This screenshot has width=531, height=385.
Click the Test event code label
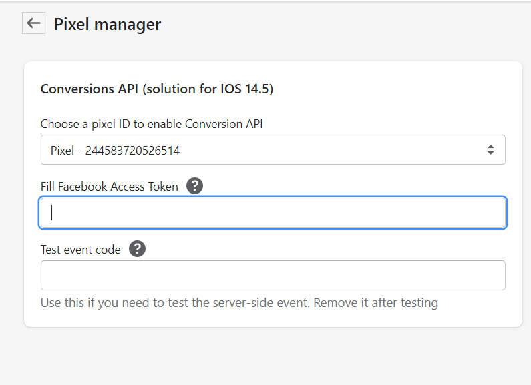[x=81, y=250]
